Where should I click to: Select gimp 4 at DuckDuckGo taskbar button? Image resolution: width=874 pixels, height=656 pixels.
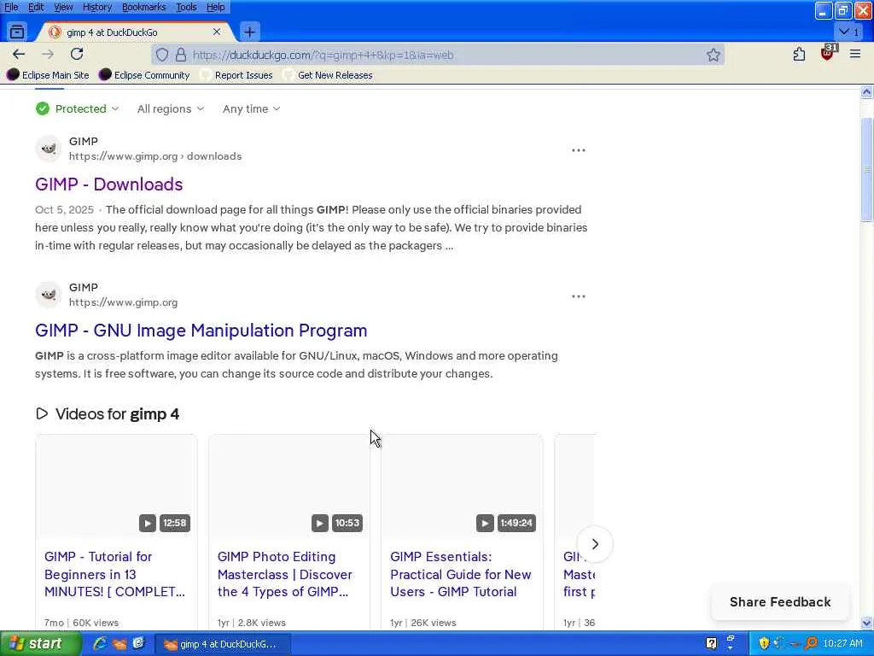point(222,644)
